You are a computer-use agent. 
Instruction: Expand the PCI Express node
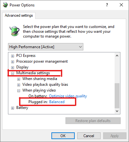tap(12, 56)
